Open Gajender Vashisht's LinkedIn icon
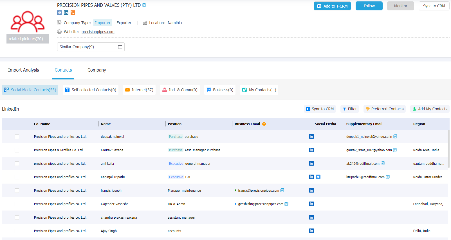 pyautogui.click(x=311, y=204)
